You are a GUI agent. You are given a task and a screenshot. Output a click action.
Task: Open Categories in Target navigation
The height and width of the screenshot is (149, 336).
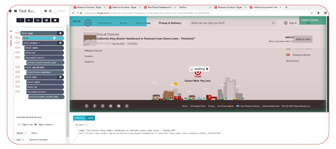pyautogui.click(x=104, y=23)
